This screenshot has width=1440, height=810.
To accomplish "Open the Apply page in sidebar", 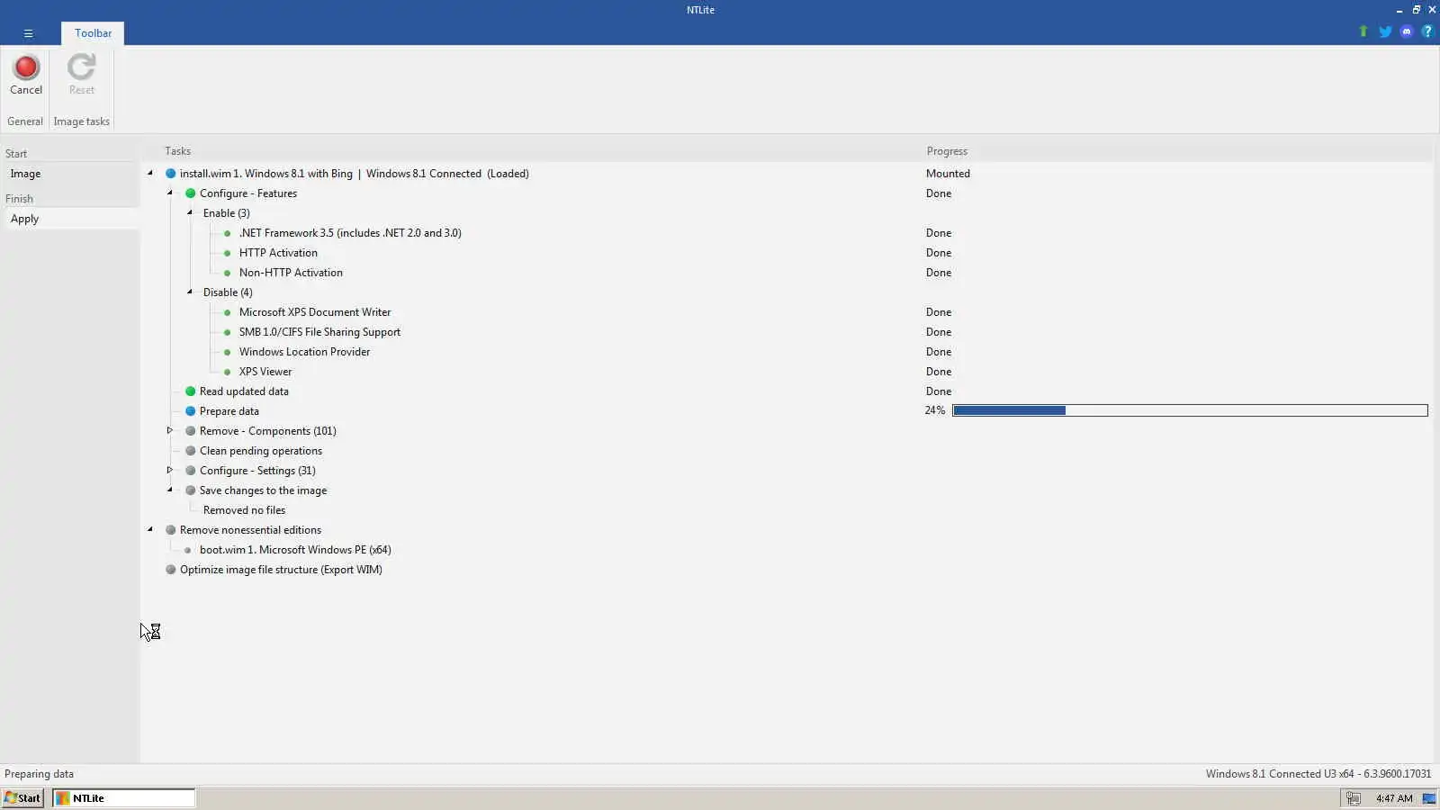I will point(71,219).
